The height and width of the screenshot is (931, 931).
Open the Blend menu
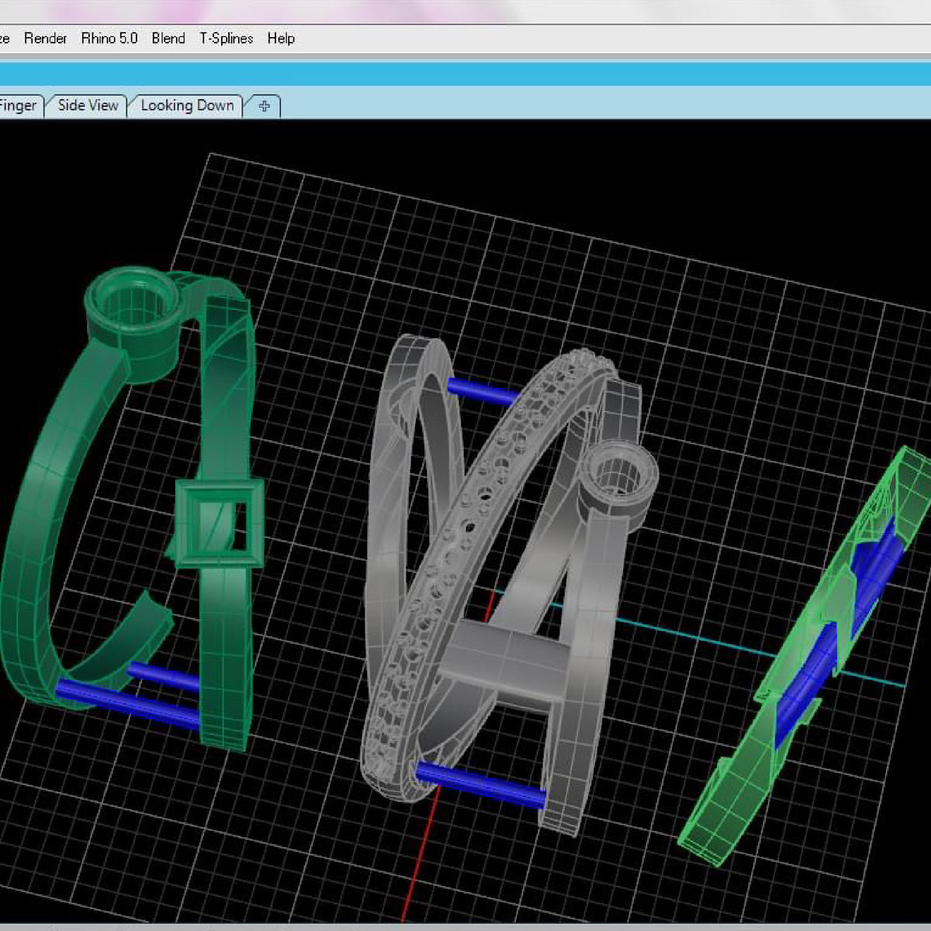coord(168,38)
